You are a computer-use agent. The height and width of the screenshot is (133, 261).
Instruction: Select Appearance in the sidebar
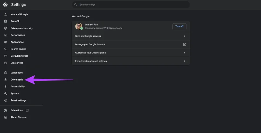pos(17,42)
